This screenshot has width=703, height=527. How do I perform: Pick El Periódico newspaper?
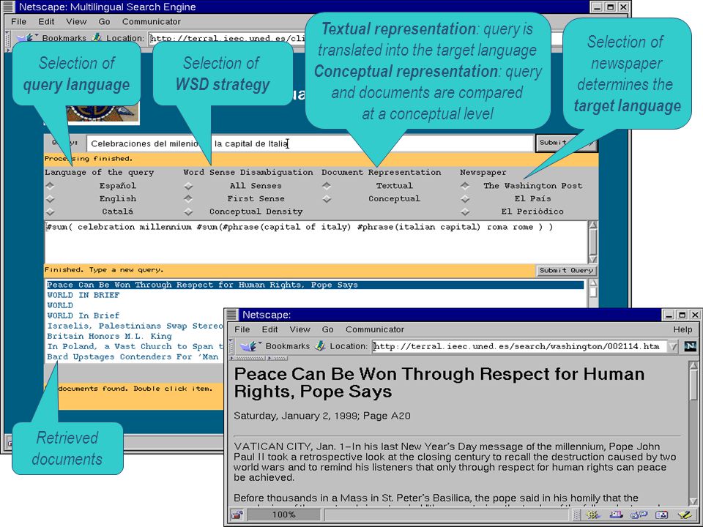click(x=465, y=212)
